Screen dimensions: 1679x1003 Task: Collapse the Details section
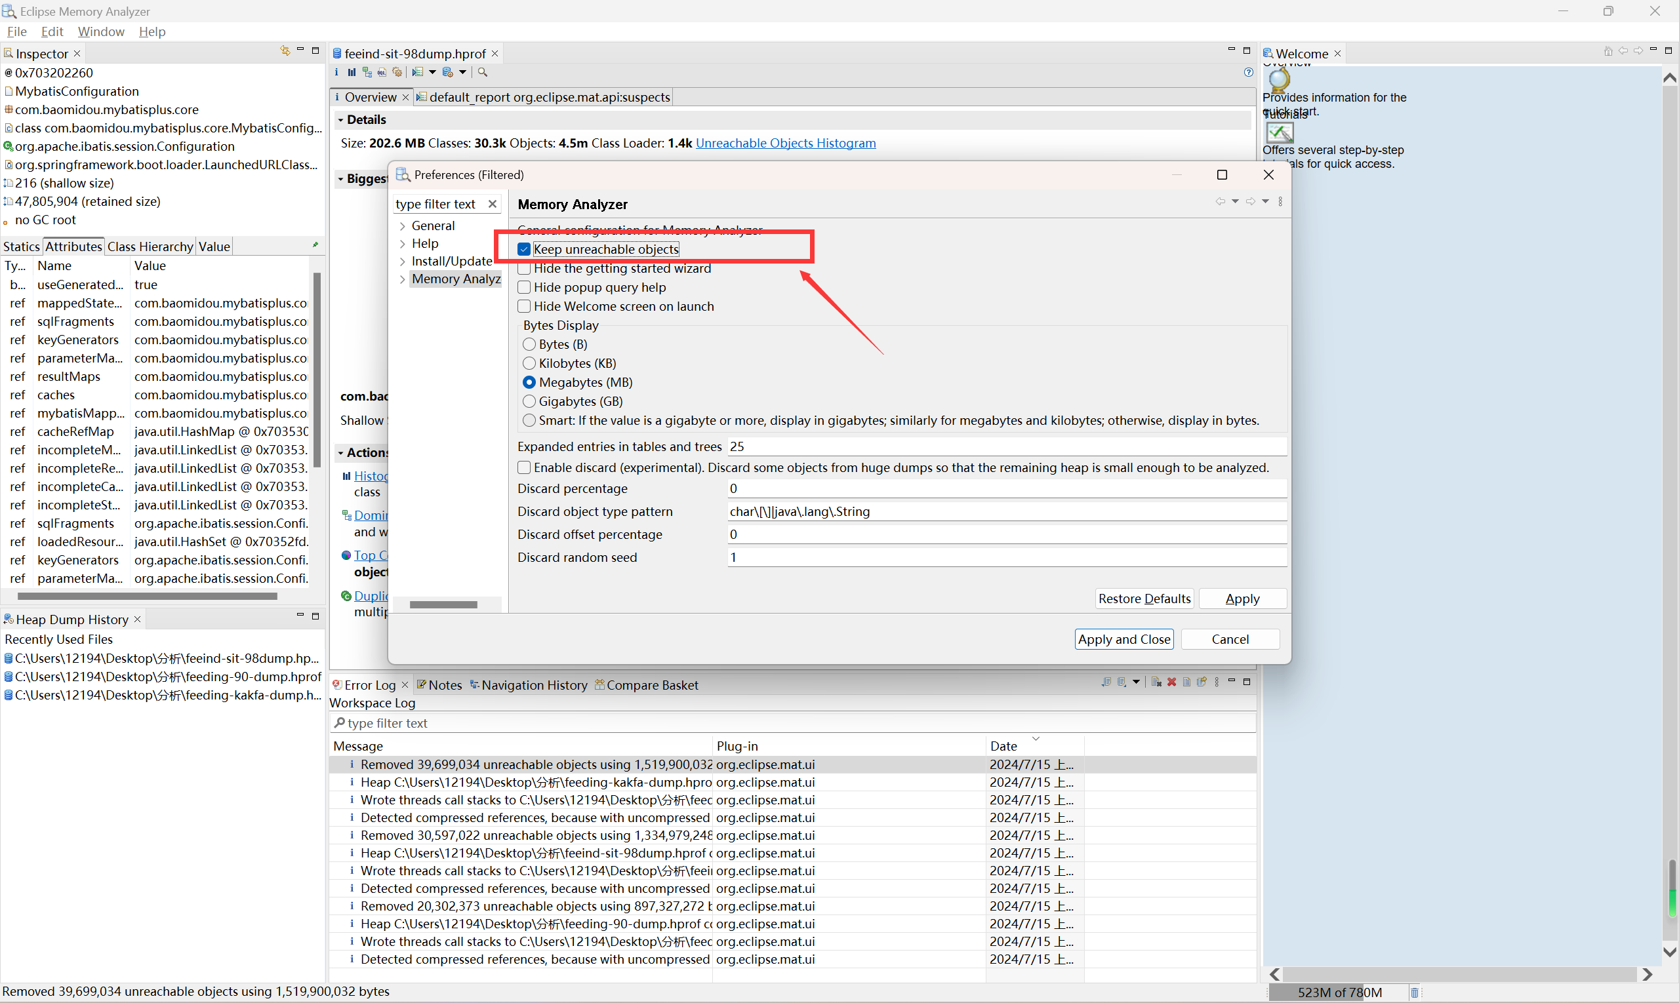tap(340, 119)
